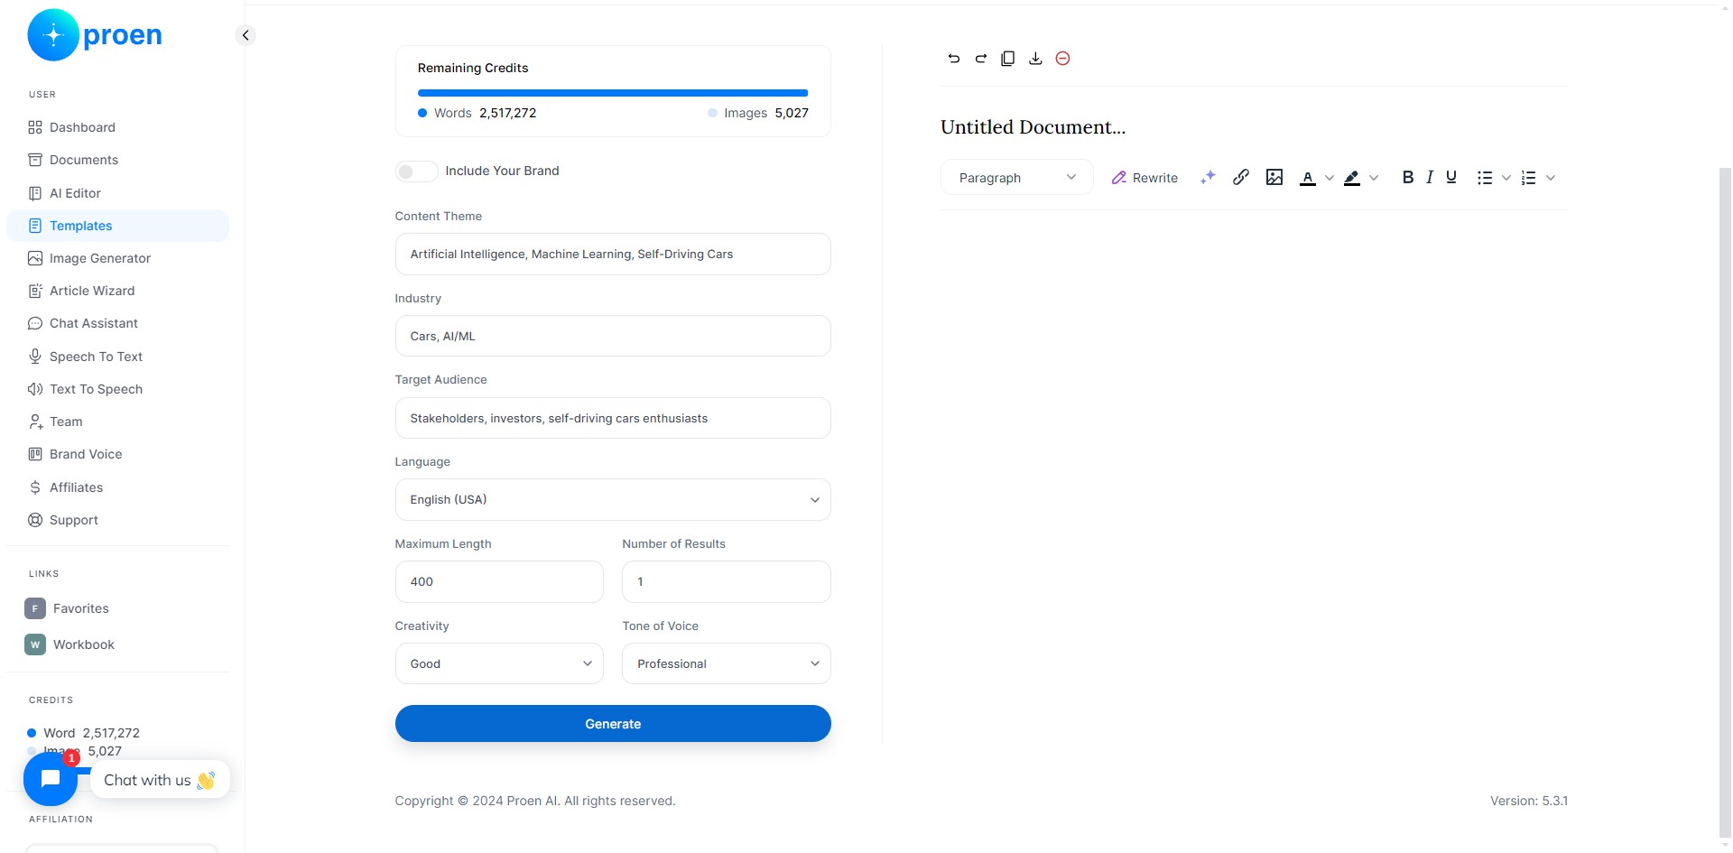Click the Maximum Length field

point(499,582)
